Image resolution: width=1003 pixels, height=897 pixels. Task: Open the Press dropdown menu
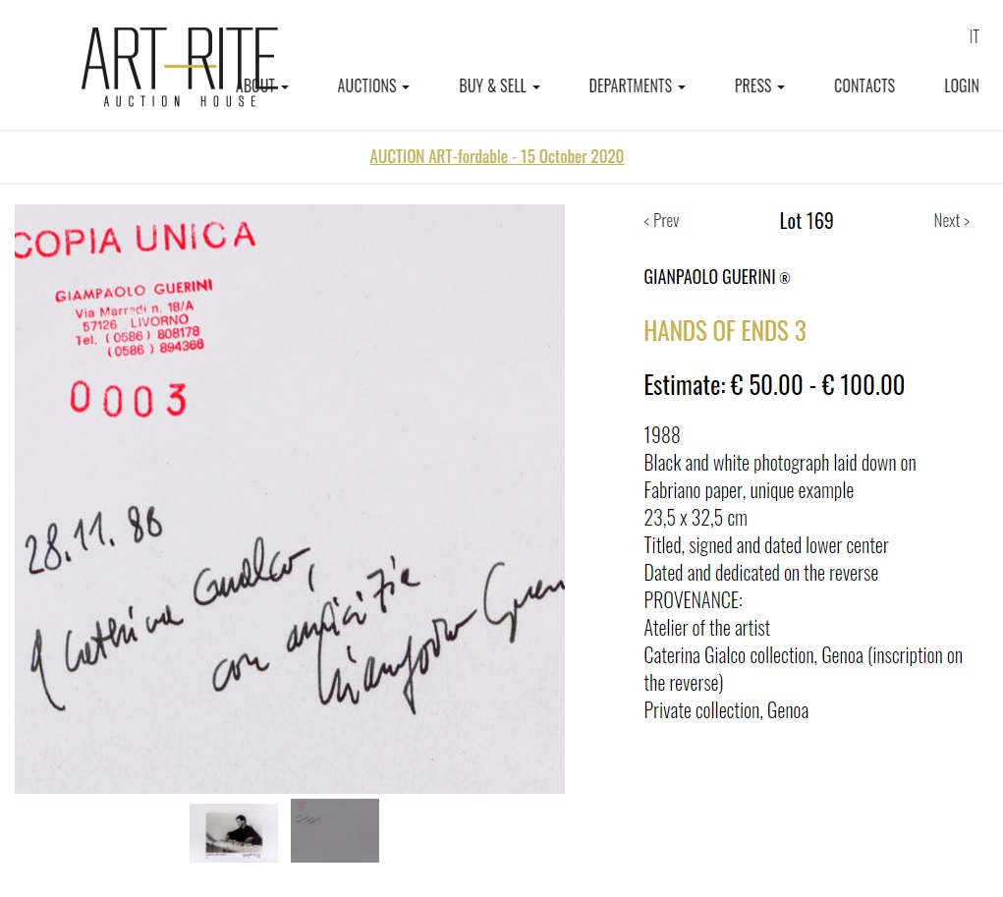tap(758, 85)
